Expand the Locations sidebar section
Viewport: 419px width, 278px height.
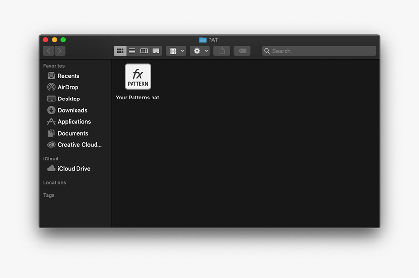[55, 182]
